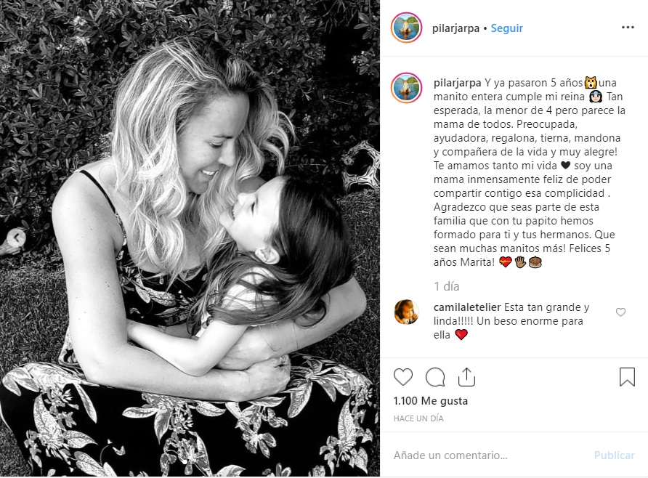
Task: Click the black-and-white mother and daughter photo
Action: click(x=190, y=238)
